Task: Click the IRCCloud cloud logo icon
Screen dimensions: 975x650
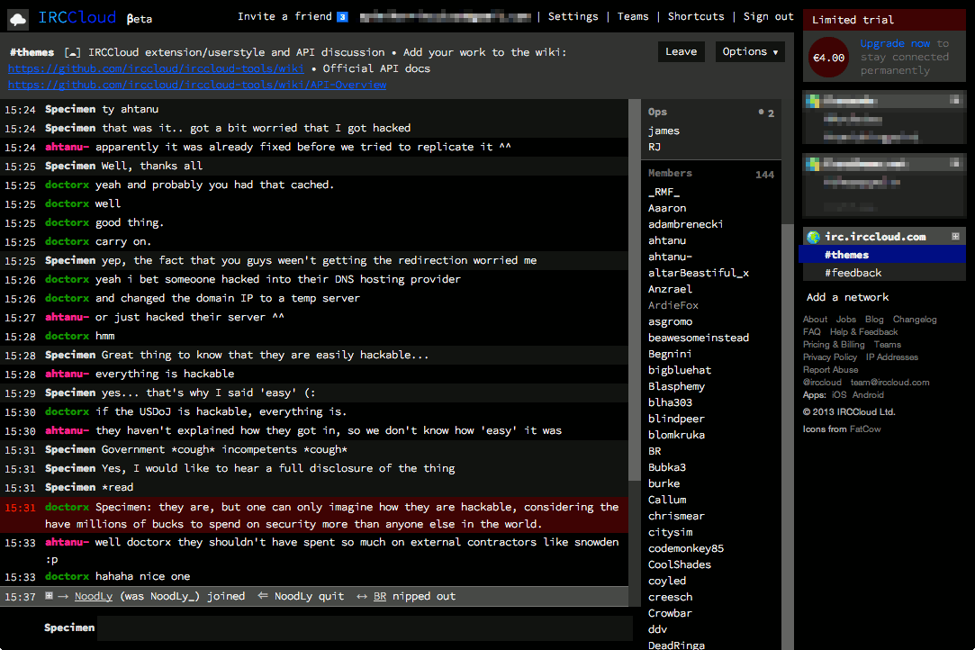Action: [x=18, y=19]
